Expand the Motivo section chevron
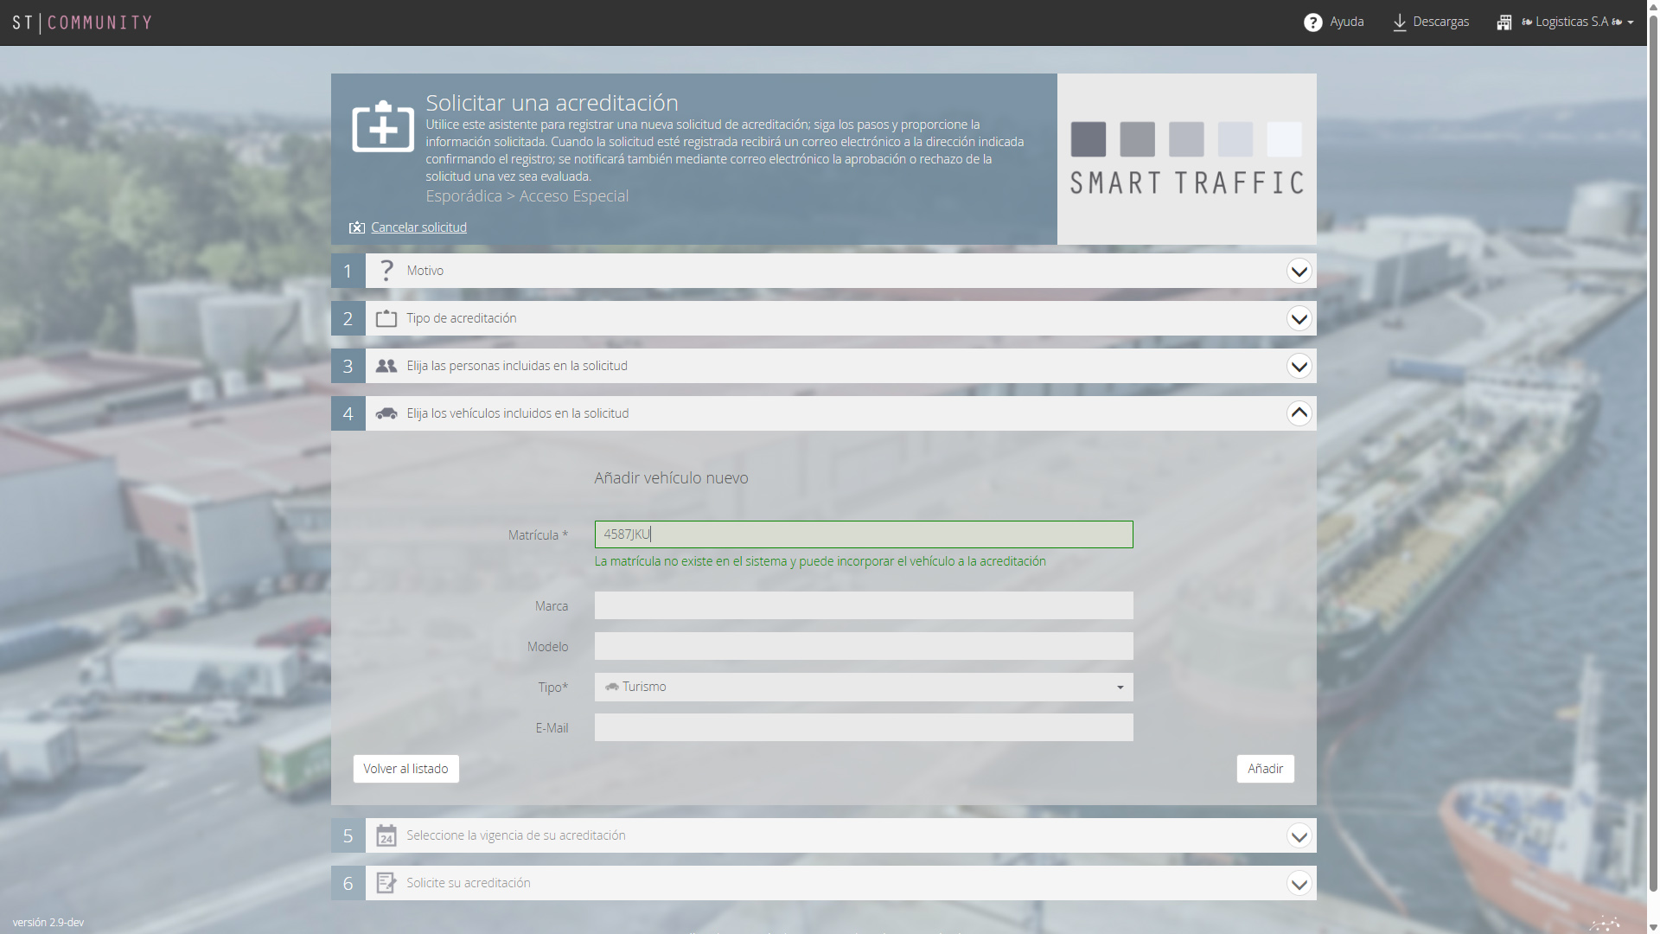The width and height of the screenshot is (1660, 934). (x=1299, y=271)
